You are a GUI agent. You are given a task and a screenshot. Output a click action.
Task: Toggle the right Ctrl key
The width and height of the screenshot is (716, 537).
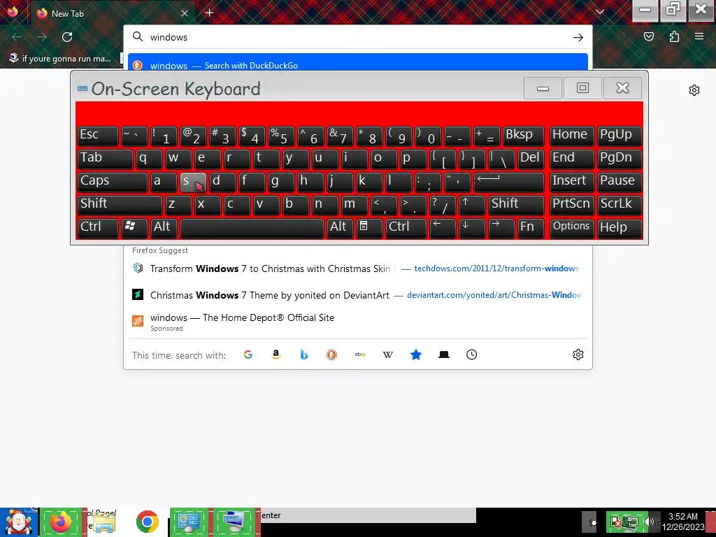(x=406, y=228)
